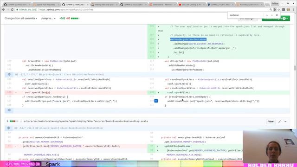Add a comment with the blue plus icon
Image resolution: width=297 pixels, height=167 pixels.
(x=156, y=101)
